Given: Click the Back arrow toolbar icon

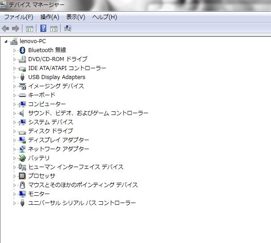Looking at the screenshot, I should coord(5,28).
